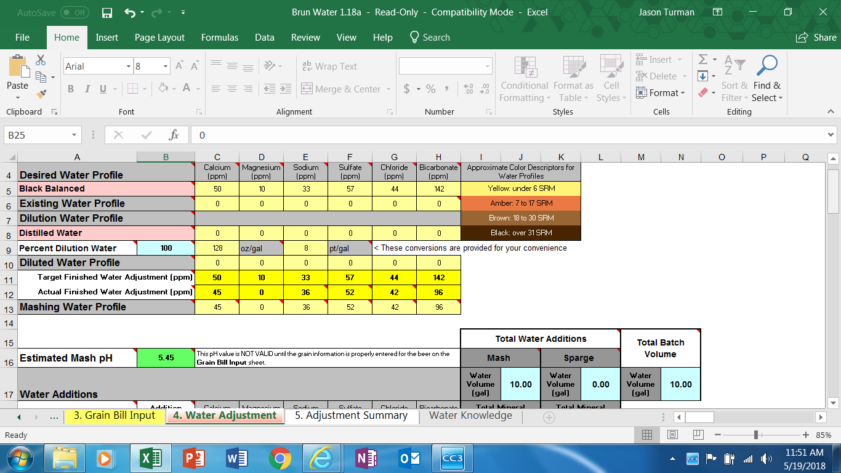Switch to the 5. Adjustment Summary sheet
This screenshot has height=473, width=841.
pos(351,416)
